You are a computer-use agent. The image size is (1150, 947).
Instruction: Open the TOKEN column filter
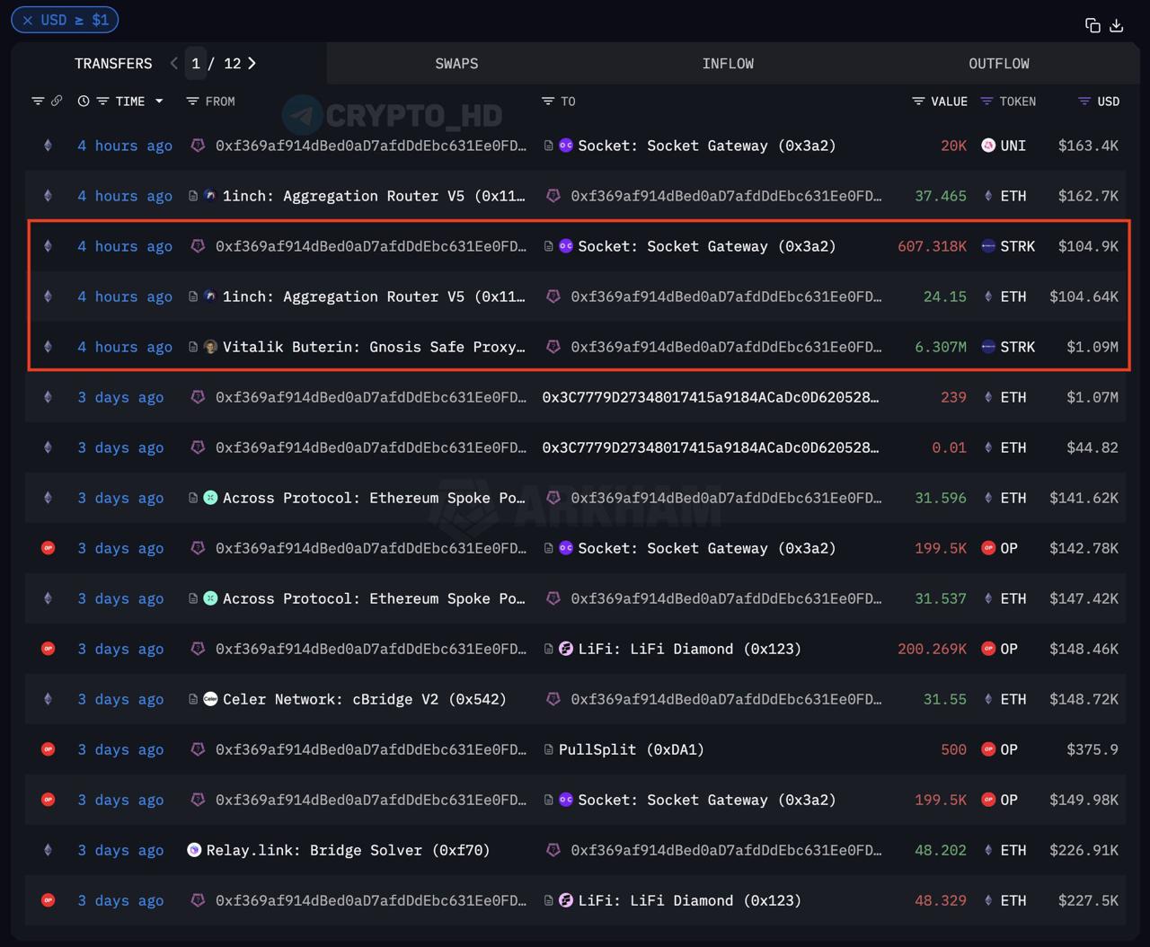click(x=986, y=102)
